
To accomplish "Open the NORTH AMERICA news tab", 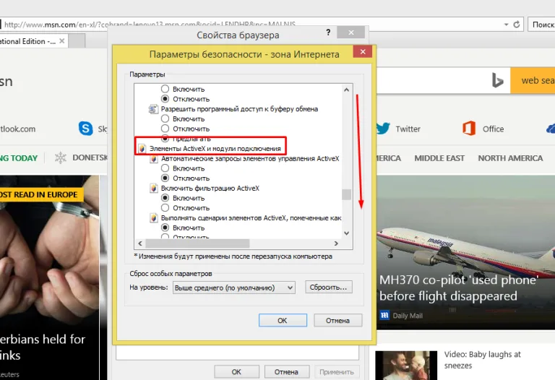I will coord(510,158).
